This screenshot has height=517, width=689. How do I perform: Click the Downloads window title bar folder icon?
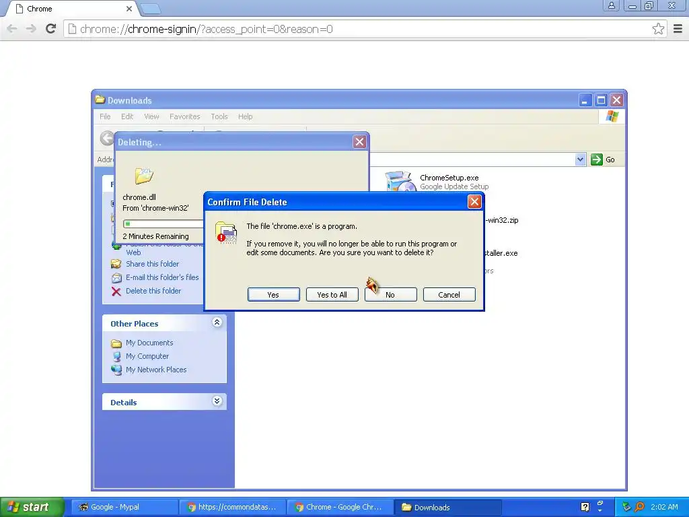click(100, 100)
